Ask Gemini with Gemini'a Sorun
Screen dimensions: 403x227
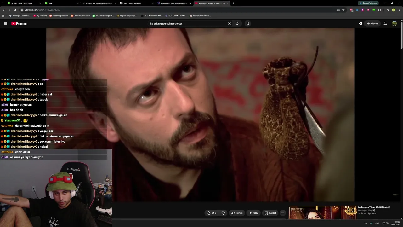click(x=368, y=3)
